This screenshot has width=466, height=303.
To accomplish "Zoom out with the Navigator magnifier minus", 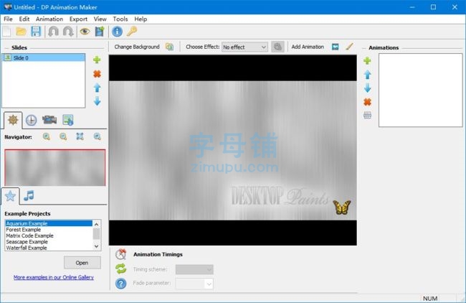I will pos(63,136).
